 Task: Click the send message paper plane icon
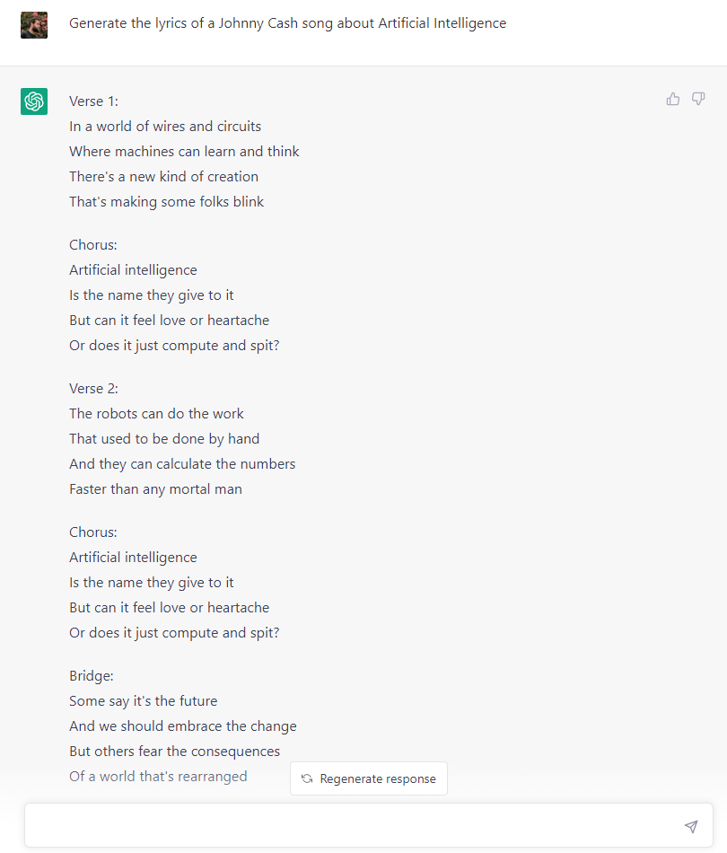coord(691,826)
